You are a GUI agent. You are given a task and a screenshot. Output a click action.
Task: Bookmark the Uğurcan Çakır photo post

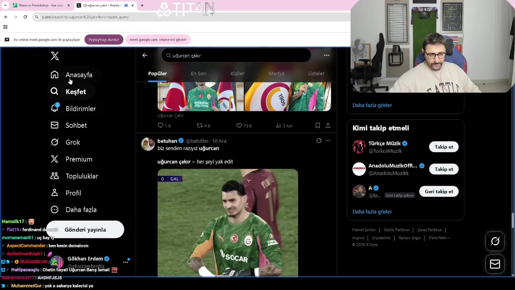[x=317, y=126]
